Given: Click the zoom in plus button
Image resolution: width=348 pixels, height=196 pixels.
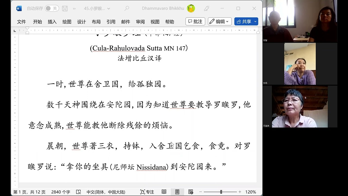Looking at the screenshot, I should pyautogui.click(x=240, y=192).
